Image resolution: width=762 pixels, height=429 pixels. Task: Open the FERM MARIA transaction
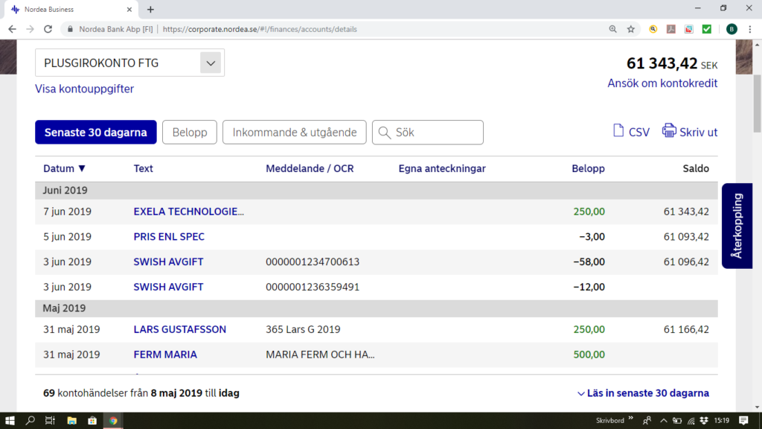pos(165,355)
